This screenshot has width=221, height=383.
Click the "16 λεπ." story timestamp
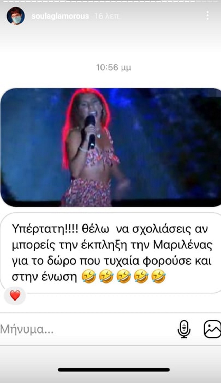[x=107, y=16]
